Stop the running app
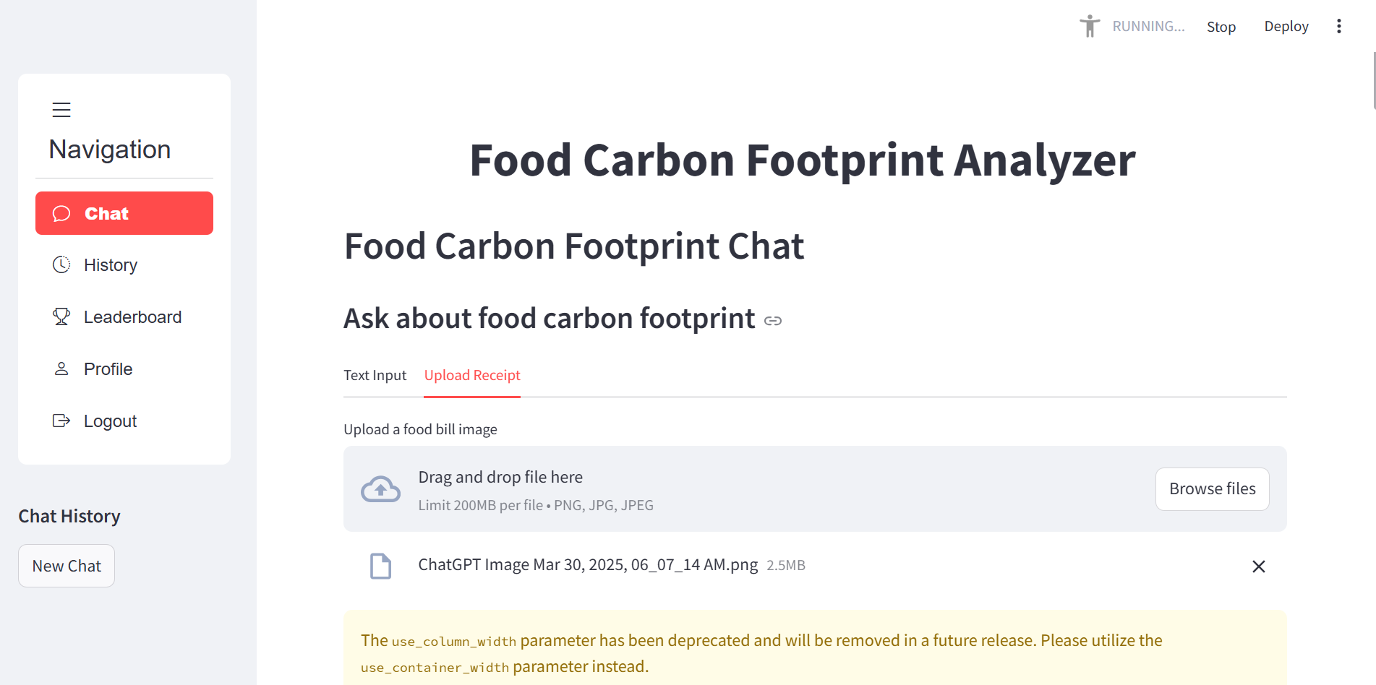 click(1221, 27)
